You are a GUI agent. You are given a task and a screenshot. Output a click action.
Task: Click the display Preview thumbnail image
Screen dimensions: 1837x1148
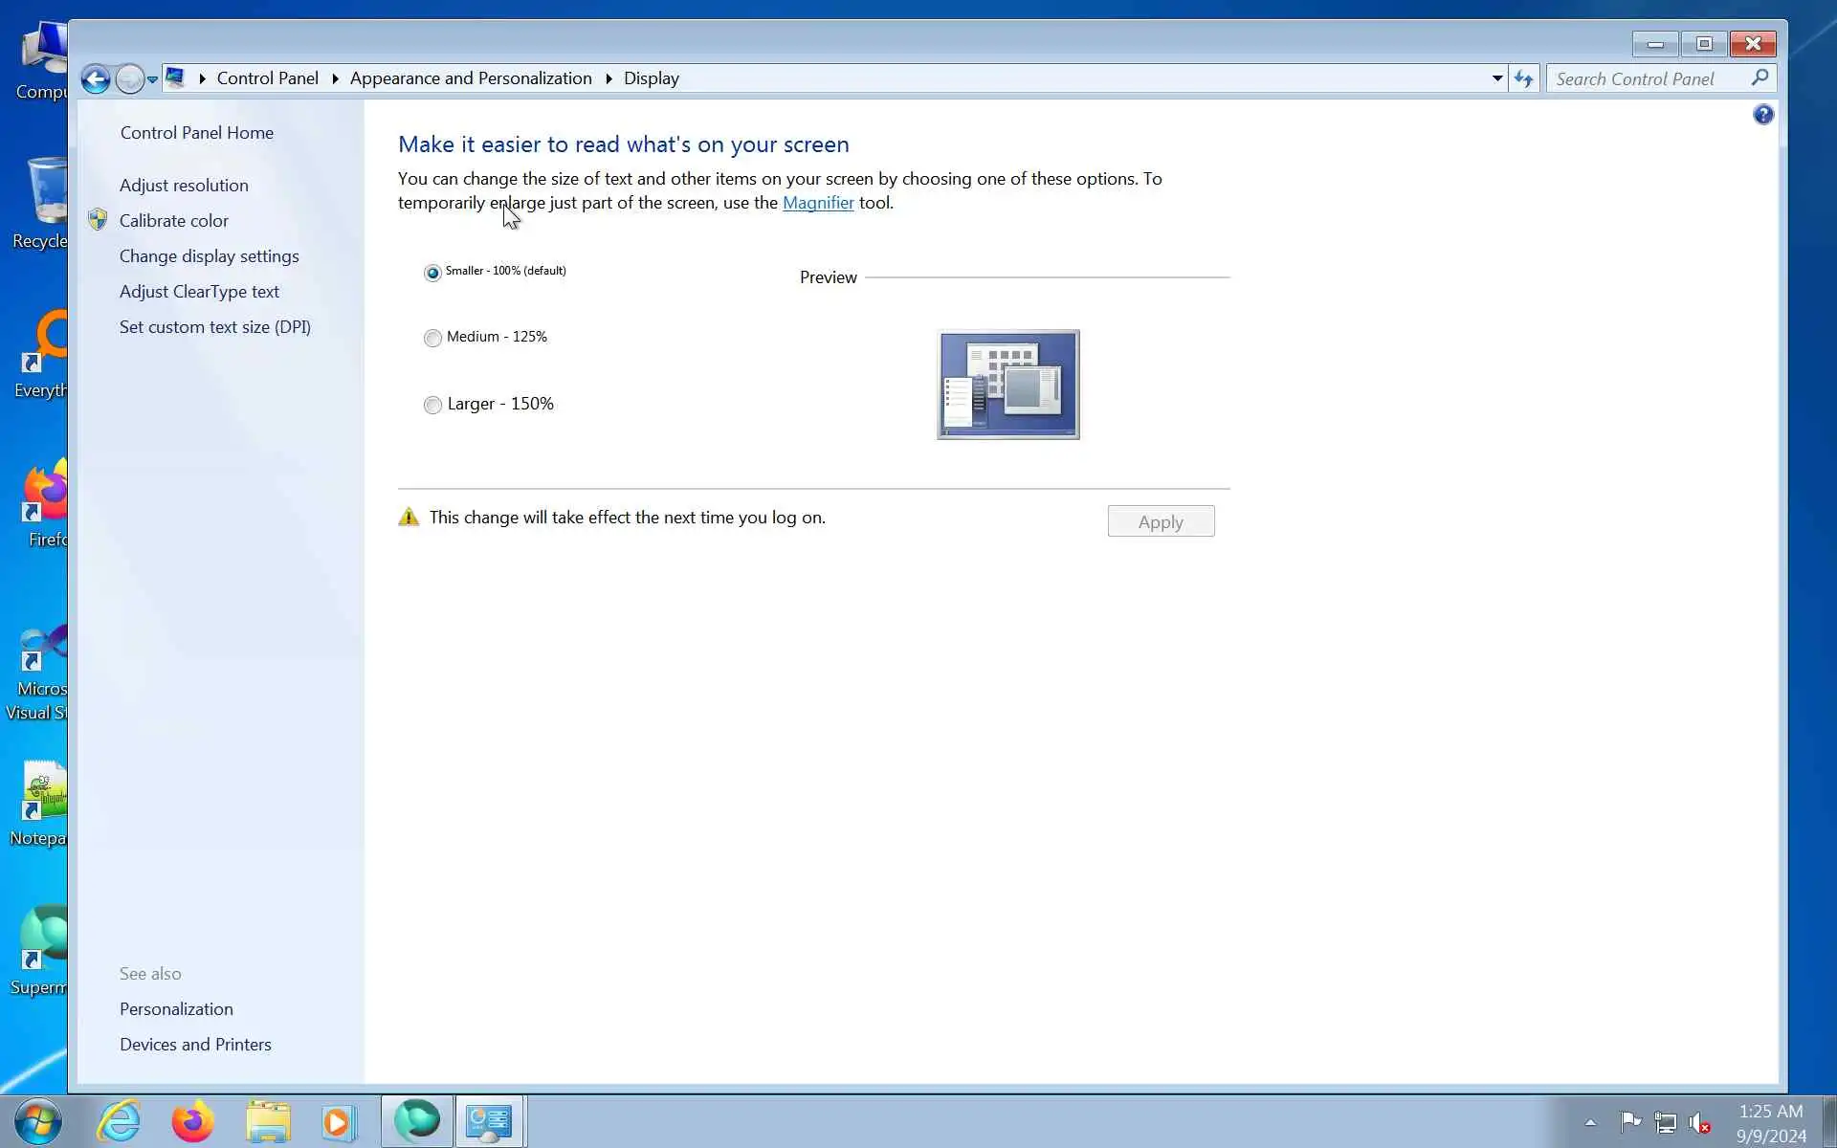point(1007,385)
